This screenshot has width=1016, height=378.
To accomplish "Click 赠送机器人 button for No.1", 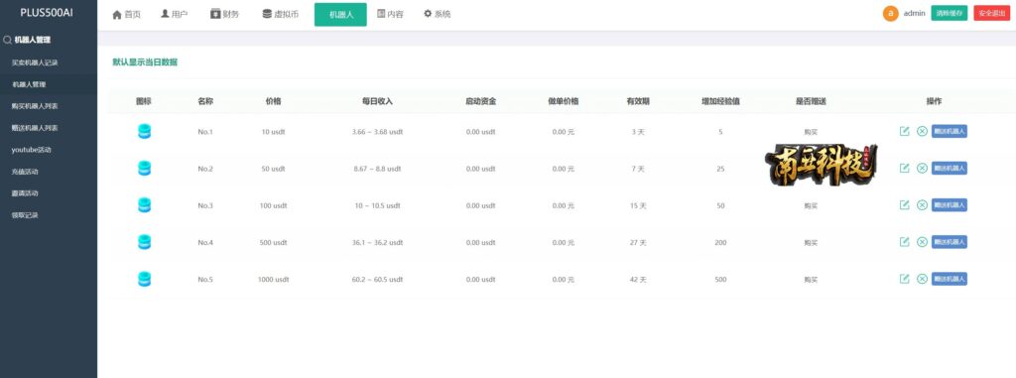I will (x=950, y=131).
